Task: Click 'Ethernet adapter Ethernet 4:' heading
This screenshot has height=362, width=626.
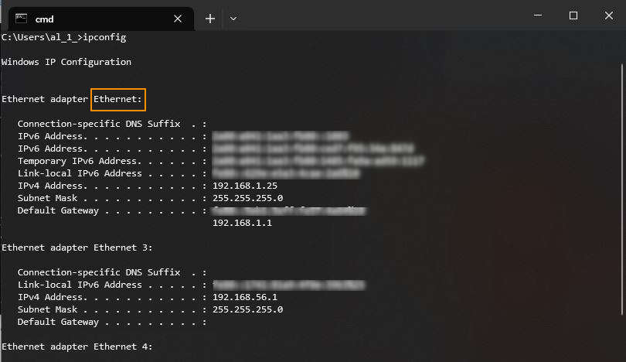Action: pos(77,347)
